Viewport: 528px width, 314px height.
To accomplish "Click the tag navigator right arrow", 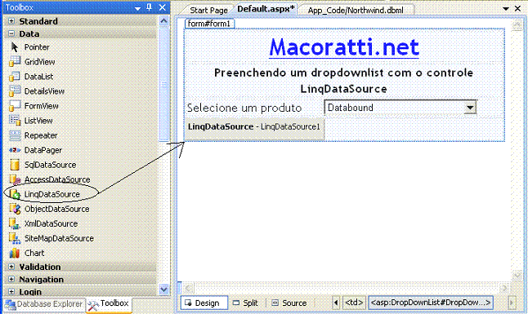I will [x=512, y=303].
